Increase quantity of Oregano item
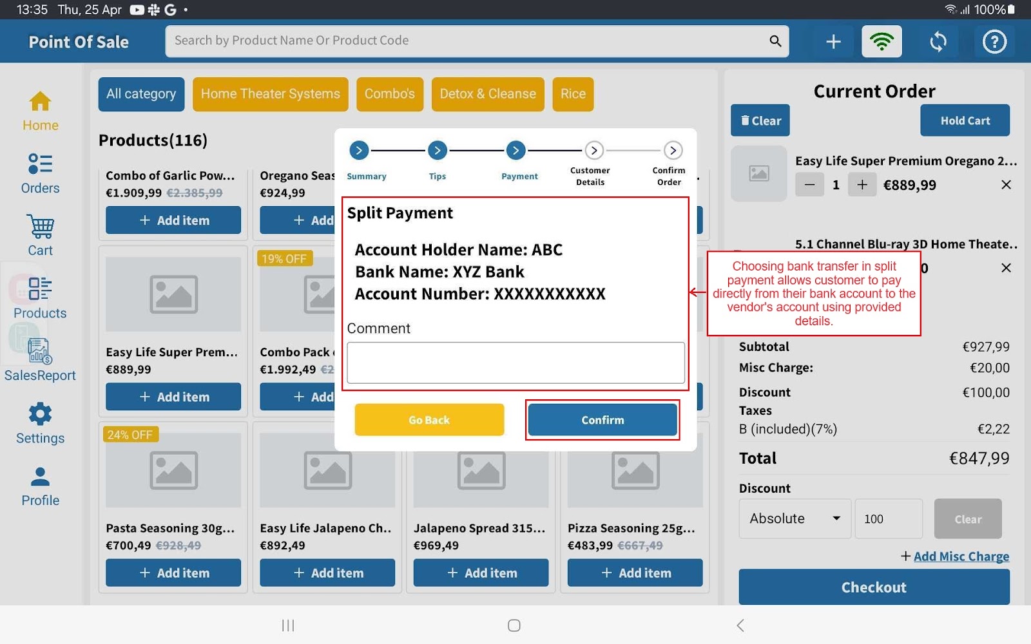 click(x=862, y=185)
